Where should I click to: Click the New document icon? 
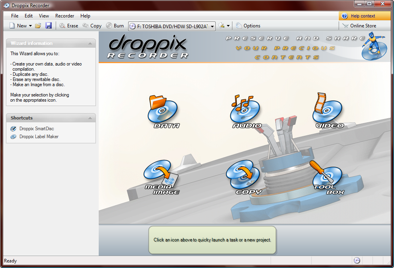tap(12, 25)
